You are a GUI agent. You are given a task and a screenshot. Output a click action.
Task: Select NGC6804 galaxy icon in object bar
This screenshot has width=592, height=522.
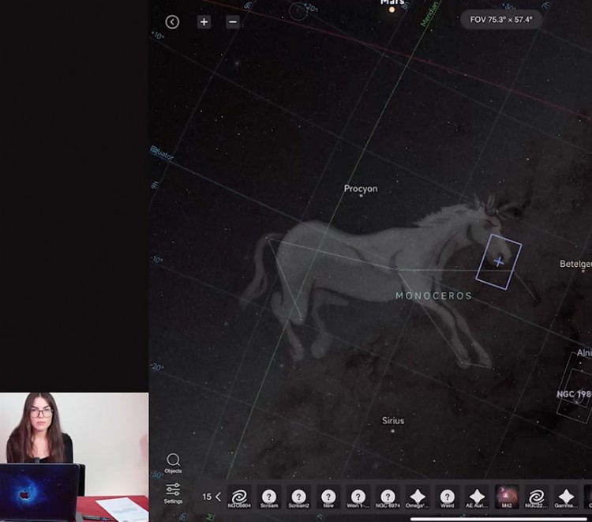(x=239, y=497)
